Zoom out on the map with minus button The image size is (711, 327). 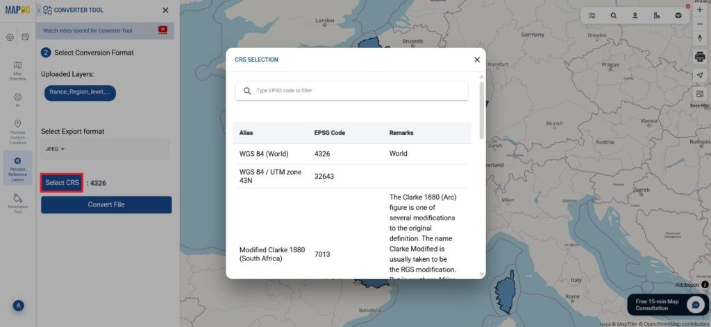tap(699, 24)
